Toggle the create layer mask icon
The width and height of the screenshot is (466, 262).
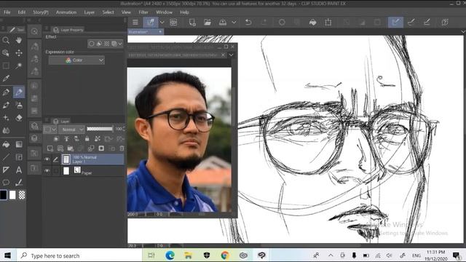[101, 148]
